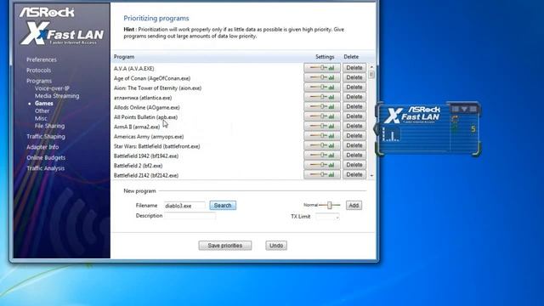This screenshot has height=306, width=544.
Task: Open priority settings for Battlefield 2142
Action: 322,174
